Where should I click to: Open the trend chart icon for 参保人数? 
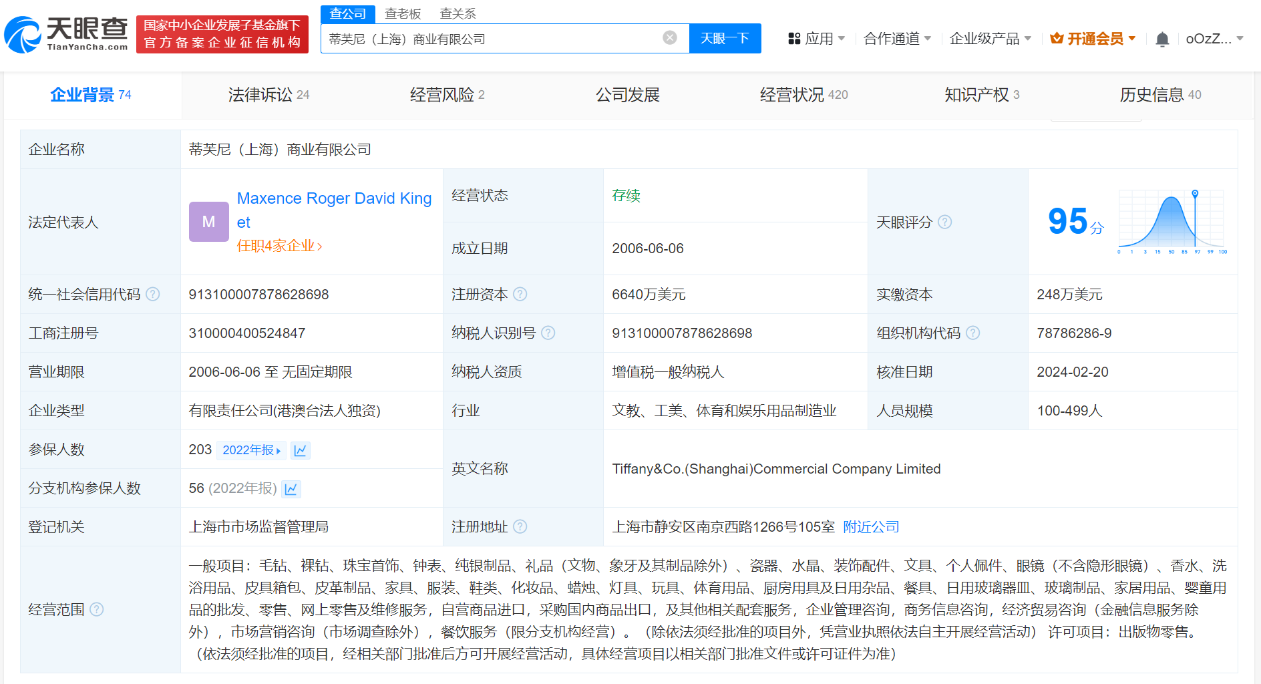coord(301,450)
